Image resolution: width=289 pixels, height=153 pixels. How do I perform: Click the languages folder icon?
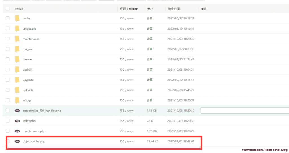17,29
